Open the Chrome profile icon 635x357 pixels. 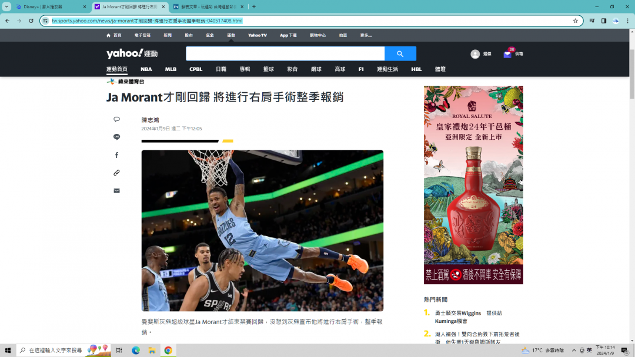[616, 21]
